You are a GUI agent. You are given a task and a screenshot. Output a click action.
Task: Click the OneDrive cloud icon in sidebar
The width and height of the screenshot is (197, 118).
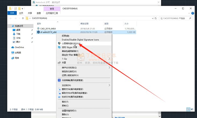coord(13,47)
